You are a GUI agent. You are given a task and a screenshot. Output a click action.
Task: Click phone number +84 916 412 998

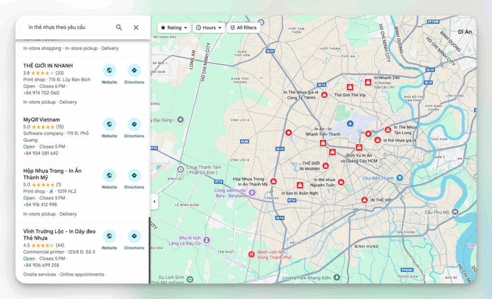(x=40, y=204)
